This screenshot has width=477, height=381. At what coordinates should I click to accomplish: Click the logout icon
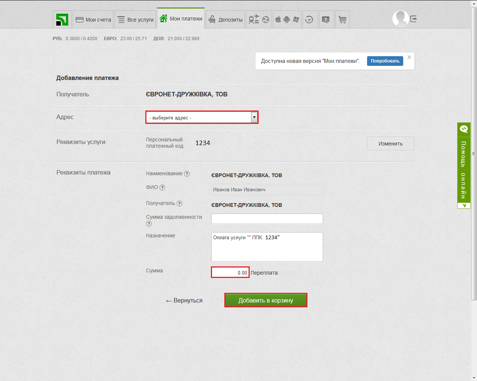click(x=414, y=19)
